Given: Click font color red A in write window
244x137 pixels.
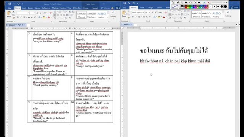Looking at the screenshot, I should (x=164, y=17).
